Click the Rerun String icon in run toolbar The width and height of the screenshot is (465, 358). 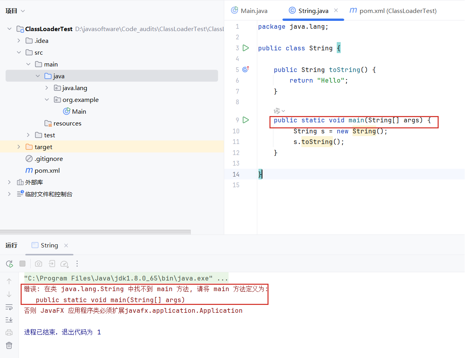click(9, 264)
